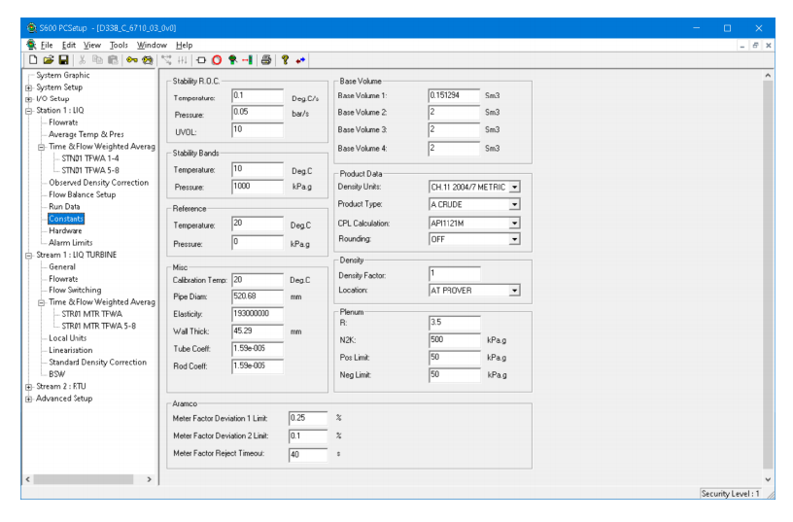793x522 pixels.
Task: Click the tree pane horizontal scrollbar thumb
Action: (84, 479)
